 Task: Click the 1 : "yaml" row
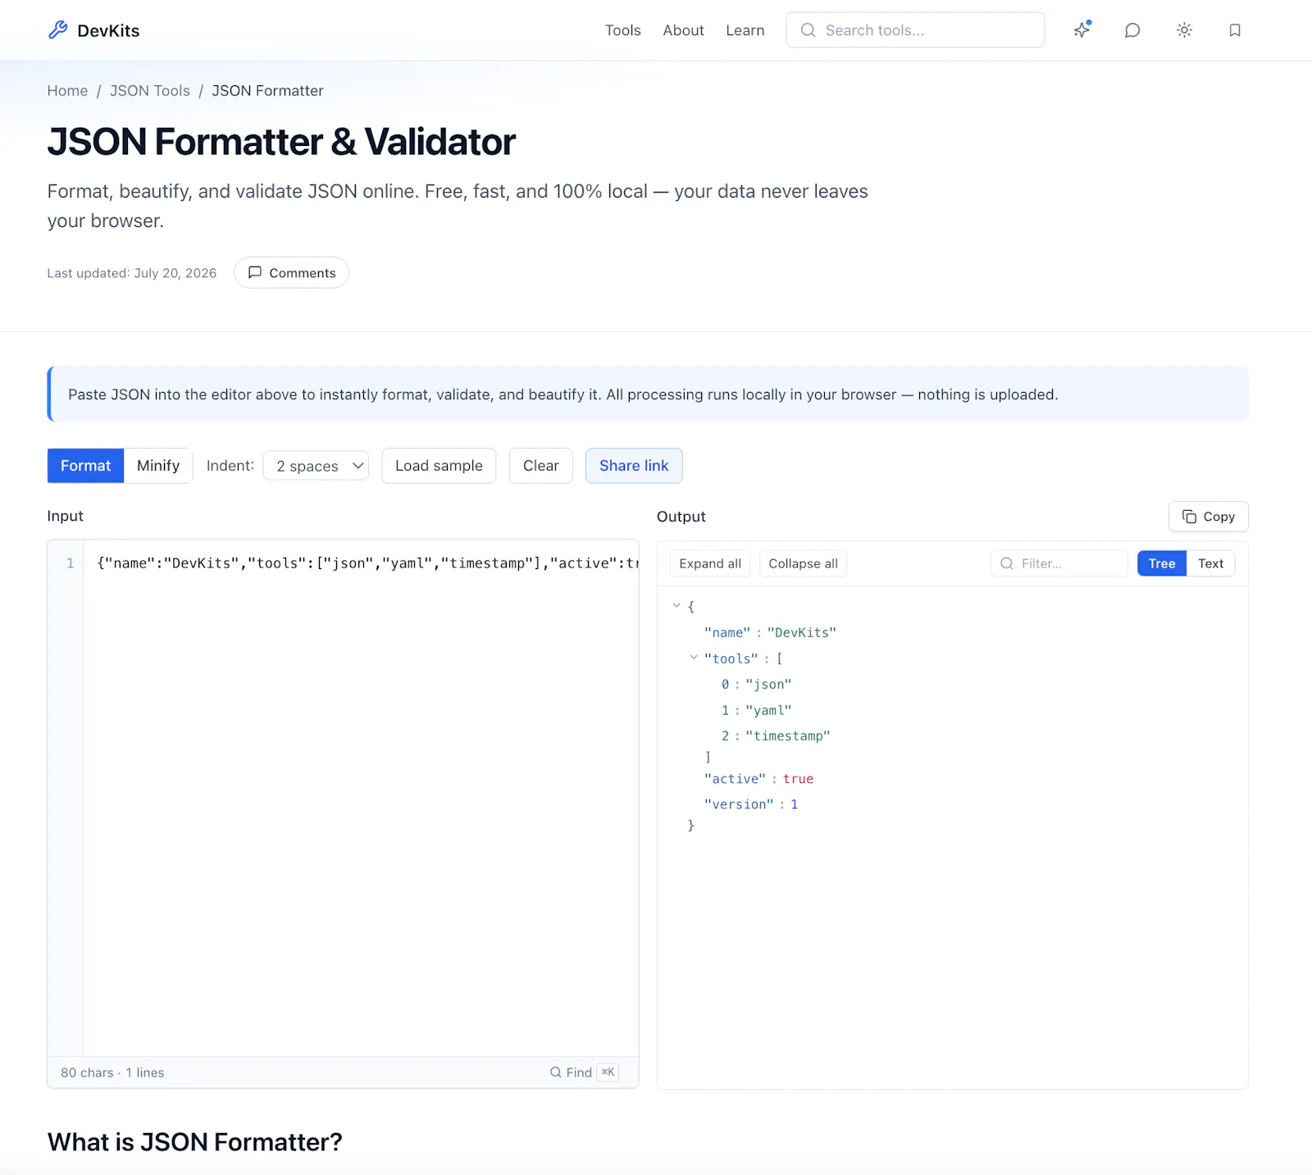[x=756, y=711]
